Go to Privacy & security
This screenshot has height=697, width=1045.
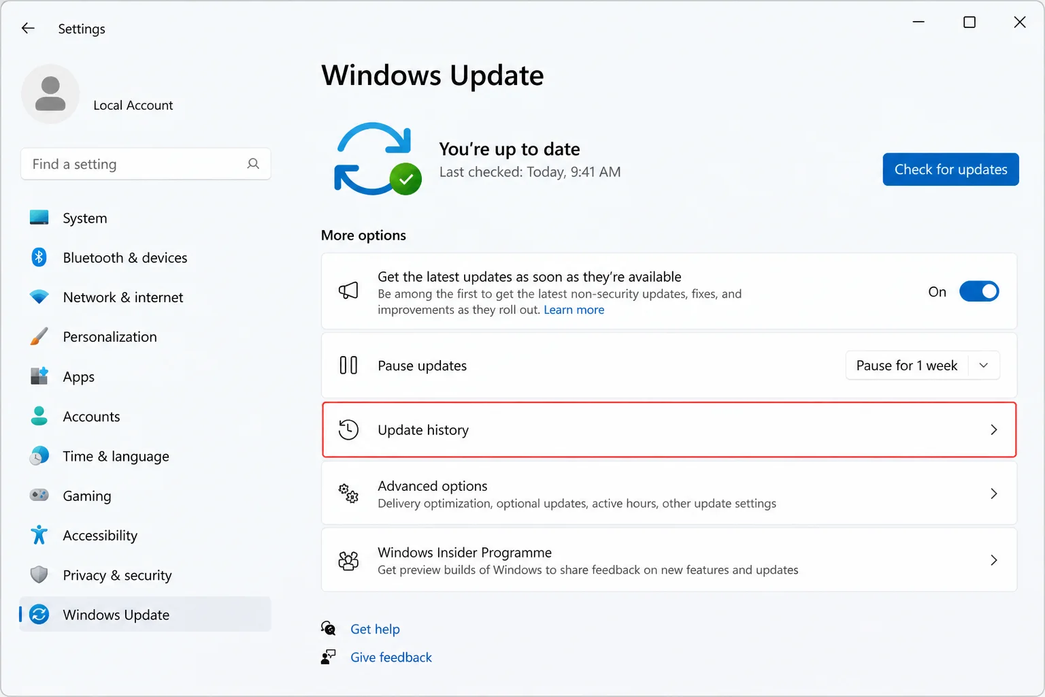[x=146, y=574]
